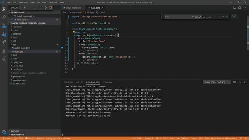
Task: Click Dart DevTools in status bar
Action: click(x=182, y=138)
